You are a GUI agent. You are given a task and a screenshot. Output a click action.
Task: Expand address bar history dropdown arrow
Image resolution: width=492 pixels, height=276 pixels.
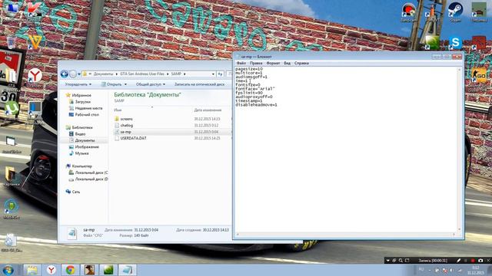click(213, 74)
